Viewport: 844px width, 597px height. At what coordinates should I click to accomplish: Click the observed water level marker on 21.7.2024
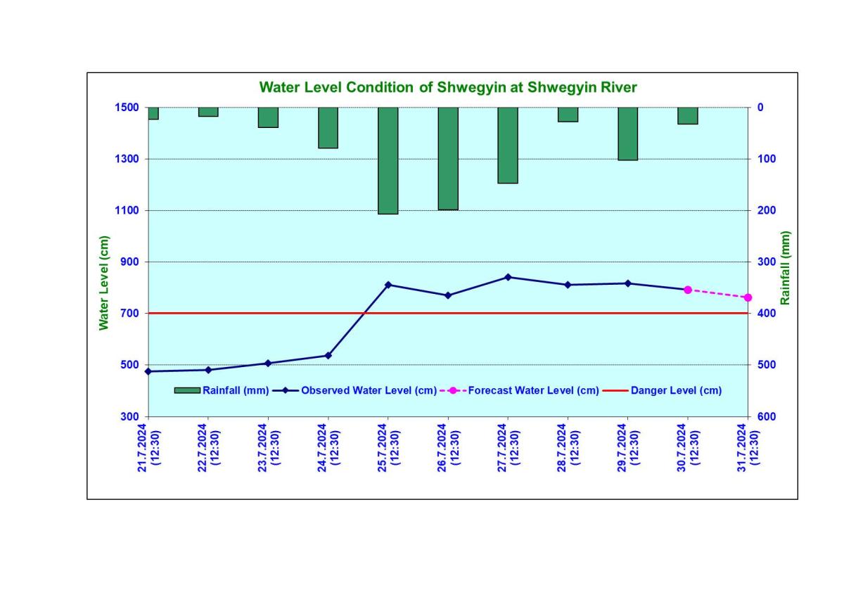(148, 371)
